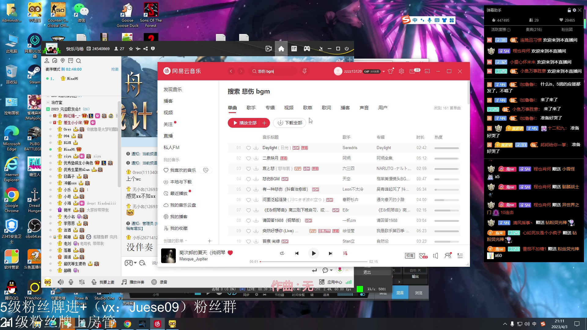The height and width of the screenshot is (330, 587).
Task: Click 下载全部 download all button
Action: point(290,123)
